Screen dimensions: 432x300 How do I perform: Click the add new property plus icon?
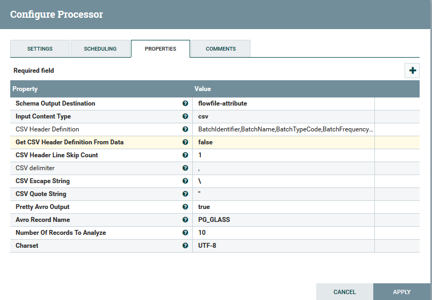(x=412, y=71)
